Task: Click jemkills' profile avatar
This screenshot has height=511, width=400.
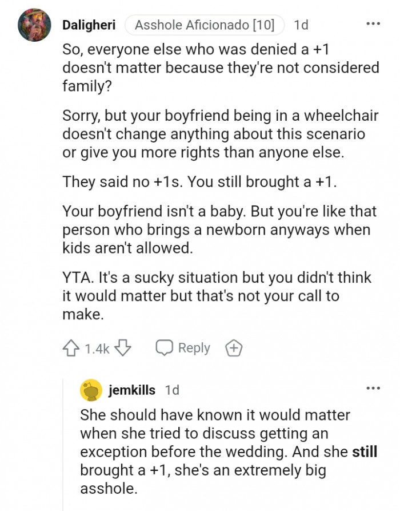Action: tap(89, 390)
